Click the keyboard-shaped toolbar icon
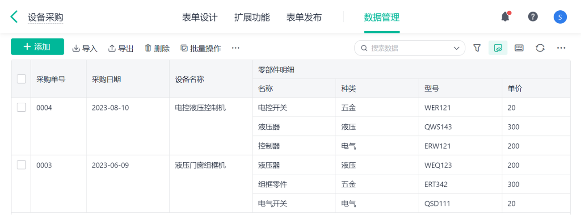Image resolution: width=581 pixels, height=215 pixels. click(519, 48)
